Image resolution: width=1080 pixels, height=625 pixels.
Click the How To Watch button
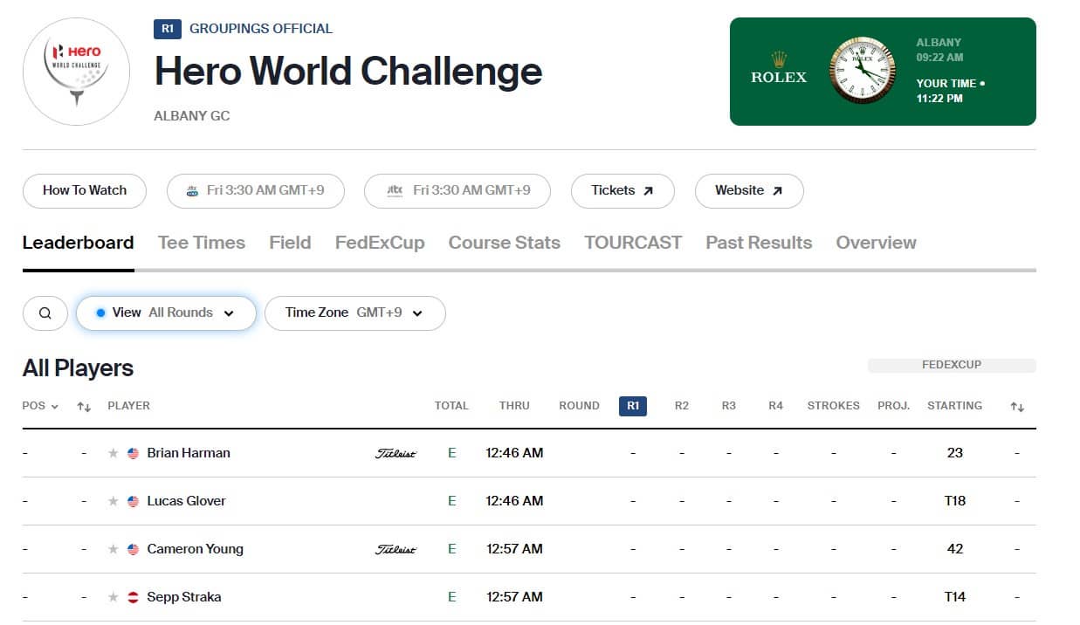pos(85,191)
